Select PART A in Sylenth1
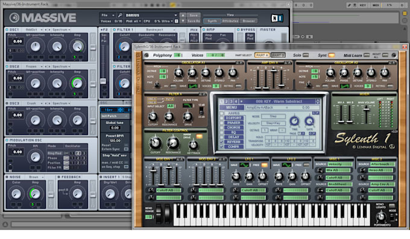The width and height of the screenshot is (410, 239). [x=262, y=55]
